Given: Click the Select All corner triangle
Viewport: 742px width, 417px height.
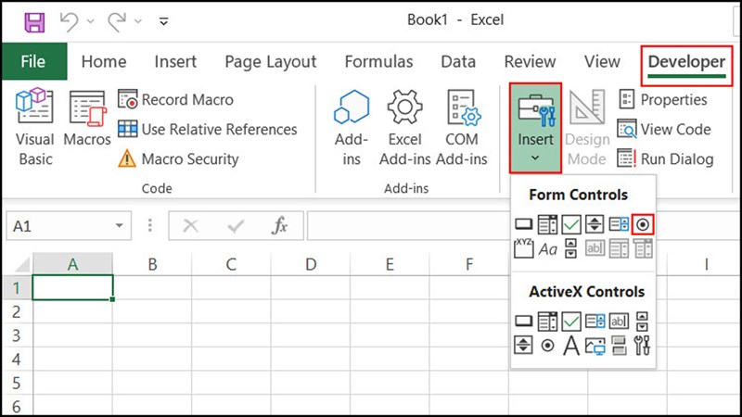Looking at the screenshot, I should click(21, 265).
